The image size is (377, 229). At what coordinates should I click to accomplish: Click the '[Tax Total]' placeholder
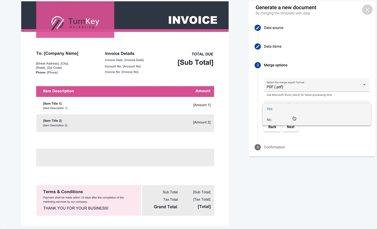point(202,199)
